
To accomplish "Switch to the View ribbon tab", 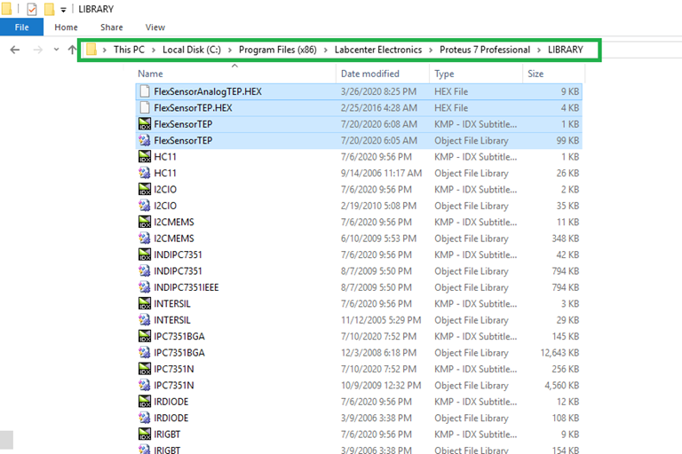I will pyautogui.click(x=155, y=27).
